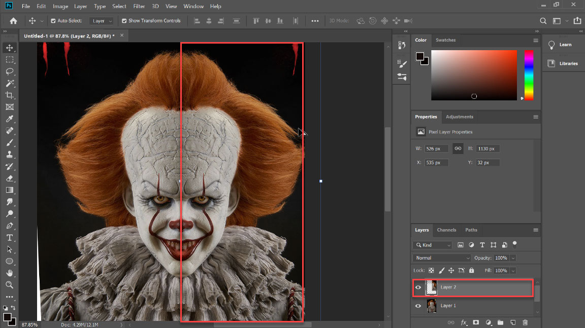The height and width of the screenshot is (328, 585).
Task: Open the Color panel options menu
Action: tap(536, 40)
